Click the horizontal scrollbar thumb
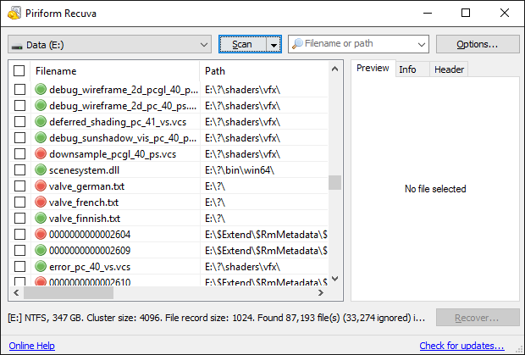This screenshot has width=525, height=355. 69,292
